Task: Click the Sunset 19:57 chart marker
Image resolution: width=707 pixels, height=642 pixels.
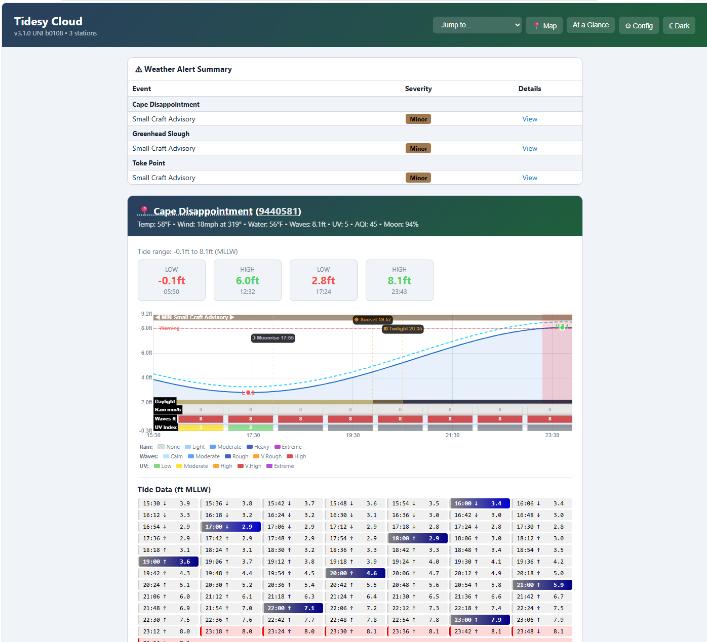Action: click(x=373, y=320)
